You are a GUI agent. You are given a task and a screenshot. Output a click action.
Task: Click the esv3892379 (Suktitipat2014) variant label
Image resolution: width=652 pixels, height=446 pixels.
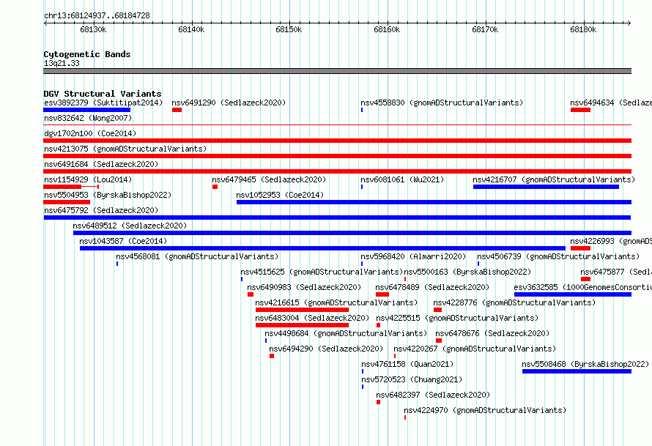[103, 103]
